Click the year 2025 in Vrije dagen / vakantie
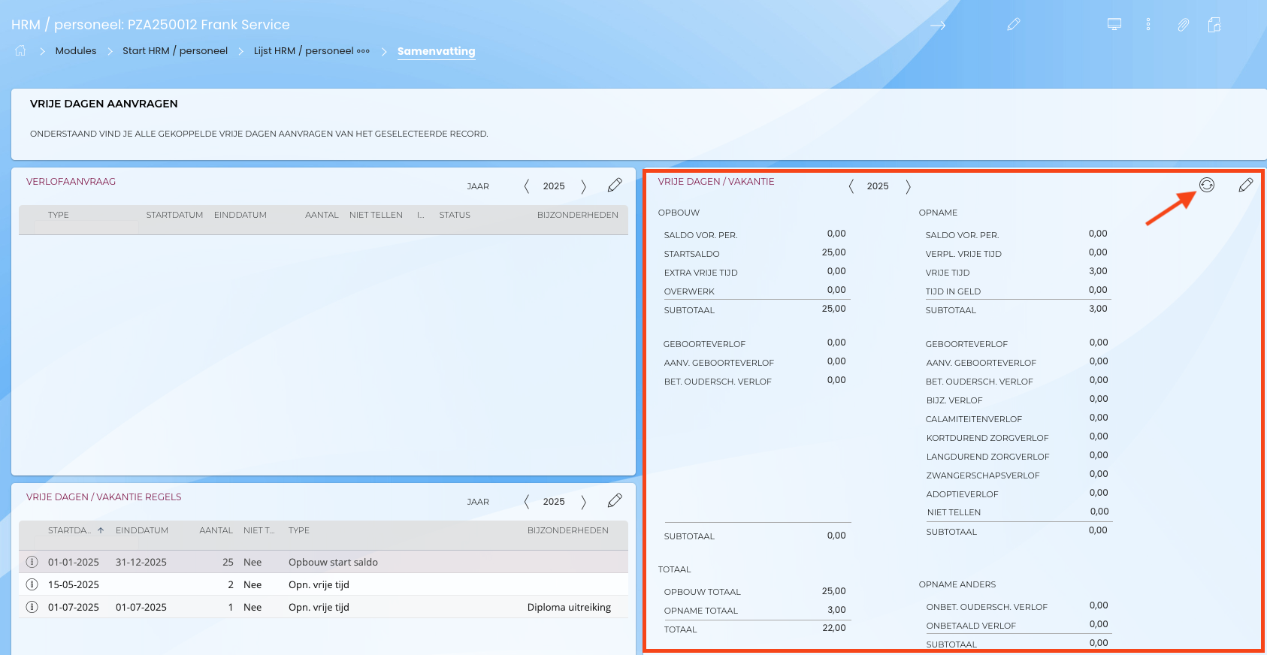This screenshot has height=655, width=1267. (878, 186)
